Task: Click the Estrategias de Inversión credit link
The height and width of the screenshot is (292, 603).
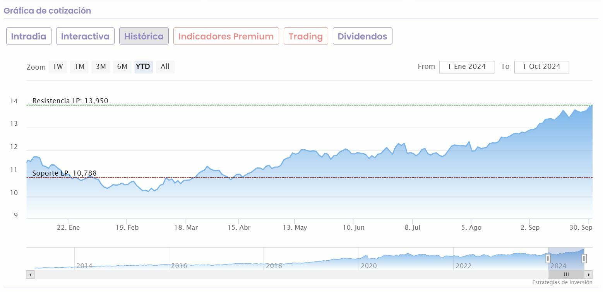Action: point(562,283)
